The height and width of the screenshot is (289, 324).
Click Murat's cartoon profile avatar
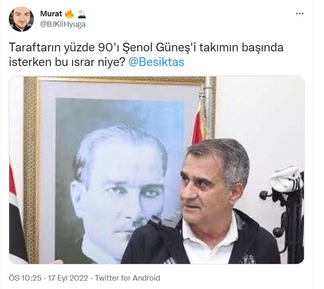pos(21,19)
